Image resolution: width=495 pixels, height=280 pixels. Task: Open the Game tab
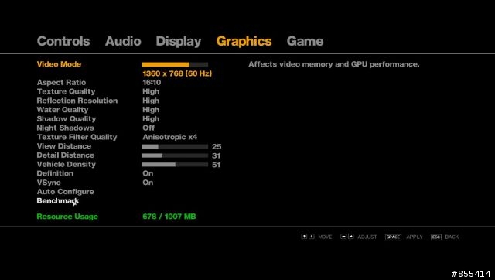305,41
